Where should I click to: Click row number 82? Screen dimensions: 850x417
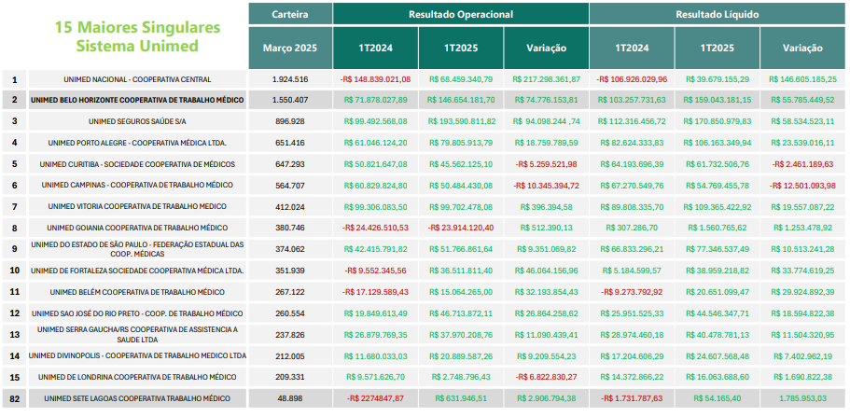(x=14, y=398)
